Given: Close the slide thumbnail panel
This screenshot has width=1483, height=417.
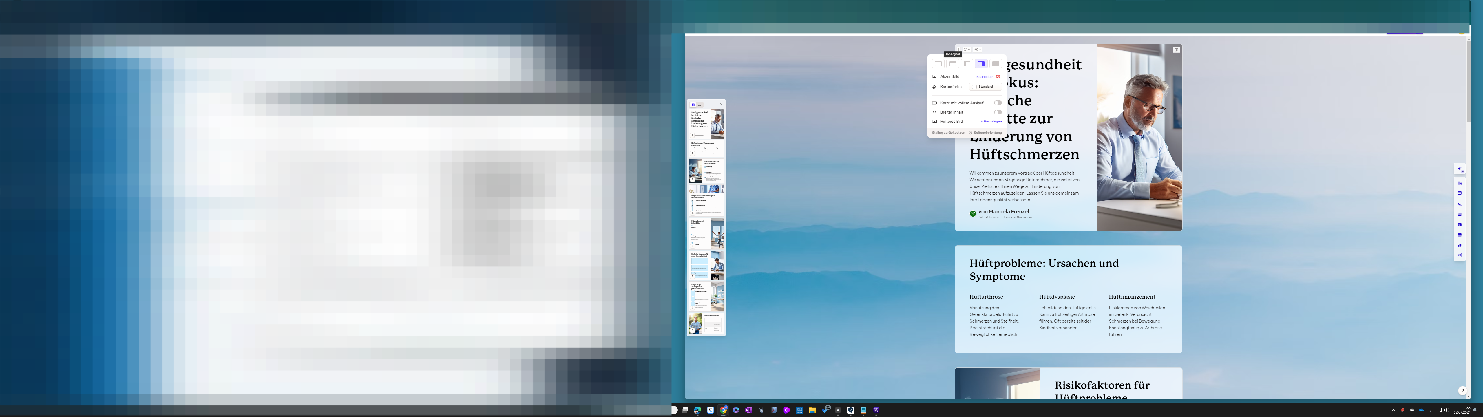Looking at the screenshot, I should coord(721,105).
